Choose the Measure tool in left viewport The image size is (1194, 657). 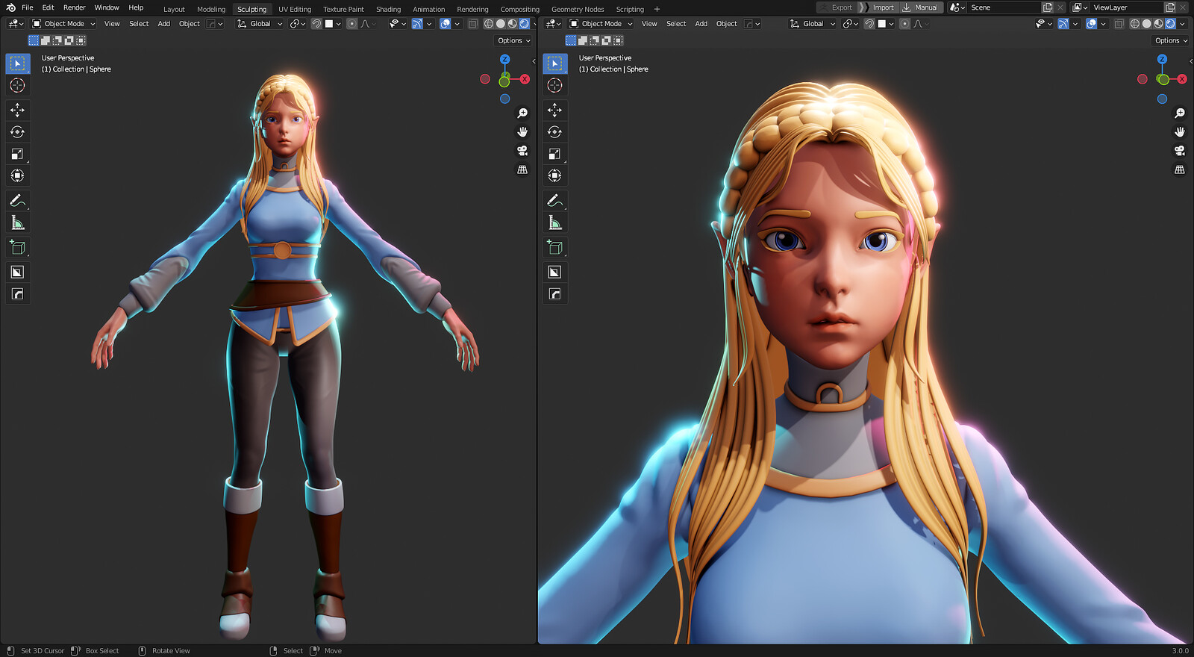coord(18,222)
